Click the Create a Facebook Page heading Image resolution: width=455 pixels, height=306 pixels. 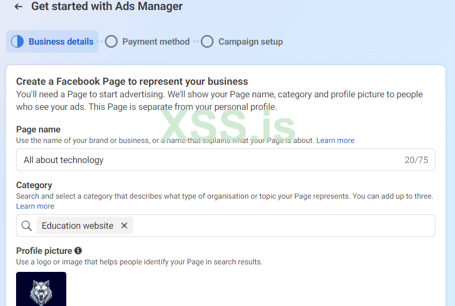coord(132,81)
